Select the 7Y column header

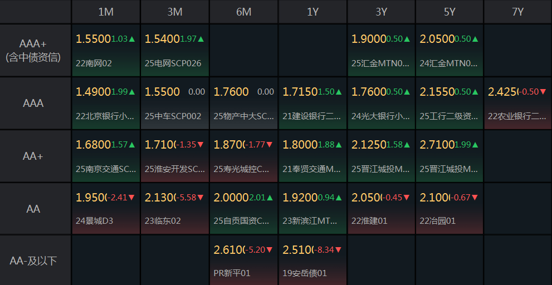(x=517, y=12)
